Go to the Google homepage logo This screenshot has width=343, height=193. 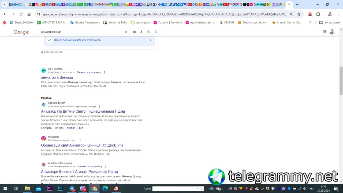tap(21, 32)
